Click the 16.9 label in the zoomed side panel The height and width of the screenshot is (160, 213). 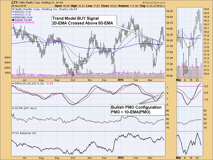click(x=206, y=74)
